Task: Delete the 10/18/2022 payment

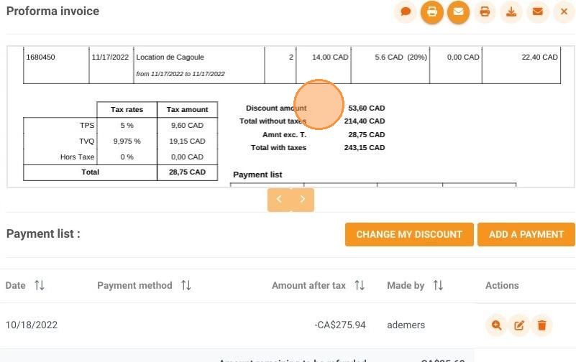Action: click(541, 325)
